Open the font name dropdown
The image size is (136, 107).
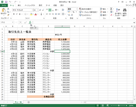[x=32, y=10]
